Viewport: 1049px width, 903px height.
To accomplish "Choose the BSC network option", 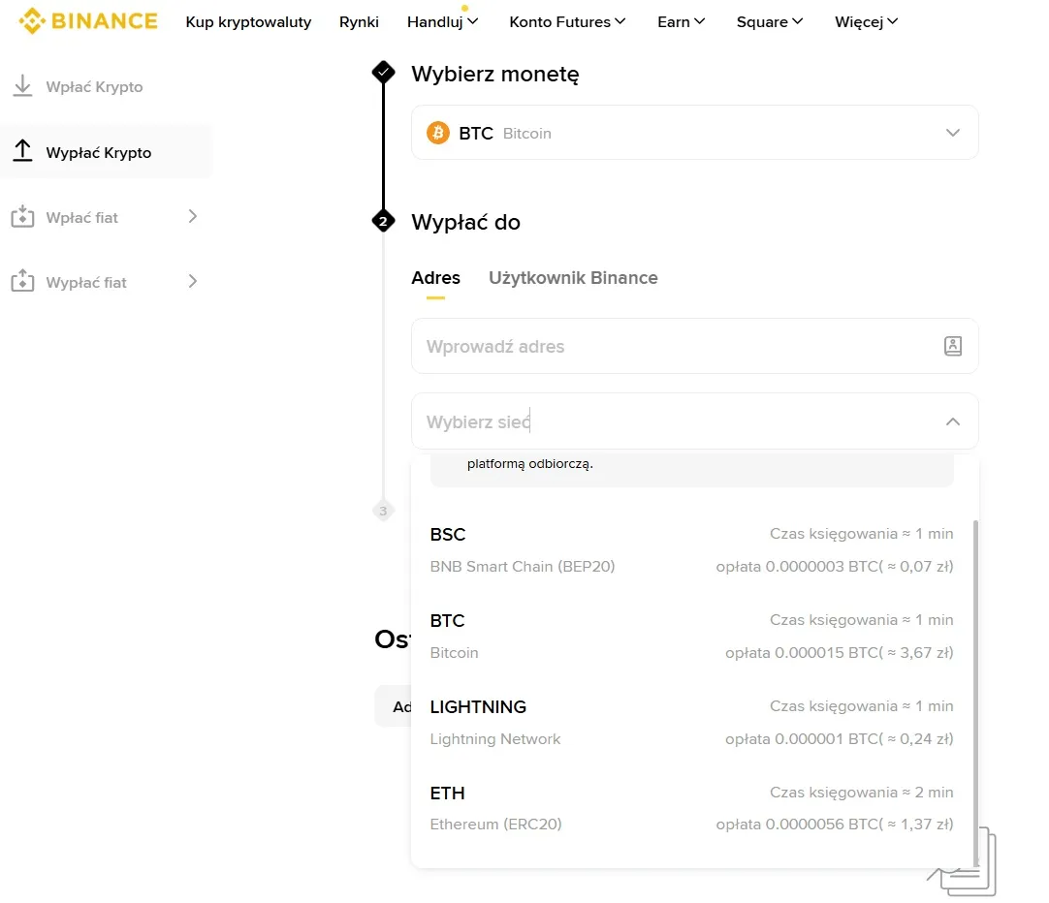I will click(692, 550).
